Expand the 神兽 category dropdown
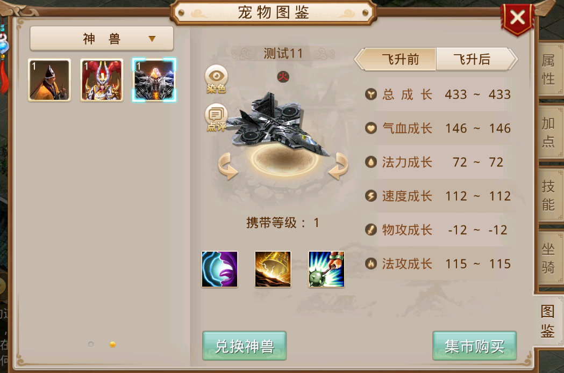 coord(102,39)
